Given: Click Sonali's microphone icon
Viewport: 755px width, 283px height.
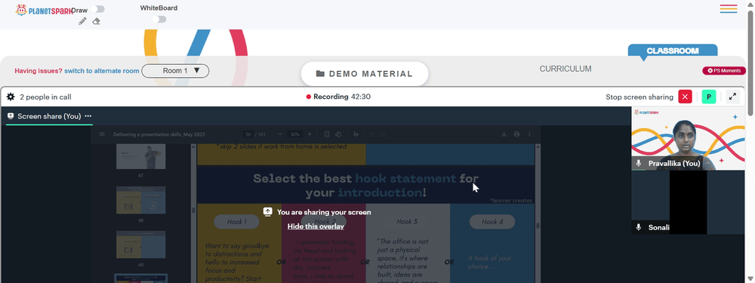Looking at the screenshot, I should click(x=639, y=227).
